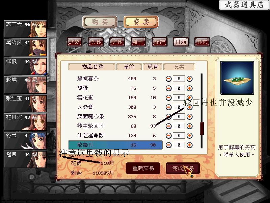
Task: Select the 丹药 category tab
Action: click(181, 42)
